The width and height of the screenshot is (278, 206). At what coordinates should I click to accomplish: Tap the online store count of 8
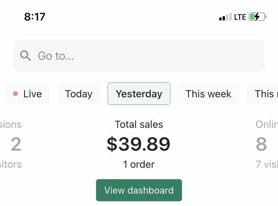[x=262, y=144]
